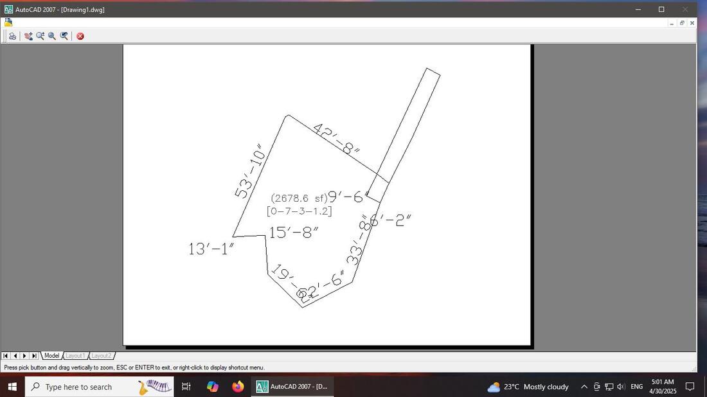
Task: Close the inner Drawing1 document window
Action: click(692, 23)
